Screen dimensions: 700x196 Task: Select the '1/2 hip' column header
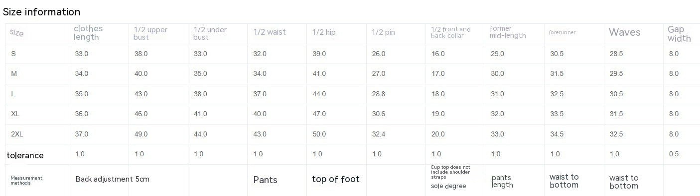point(324,32)
